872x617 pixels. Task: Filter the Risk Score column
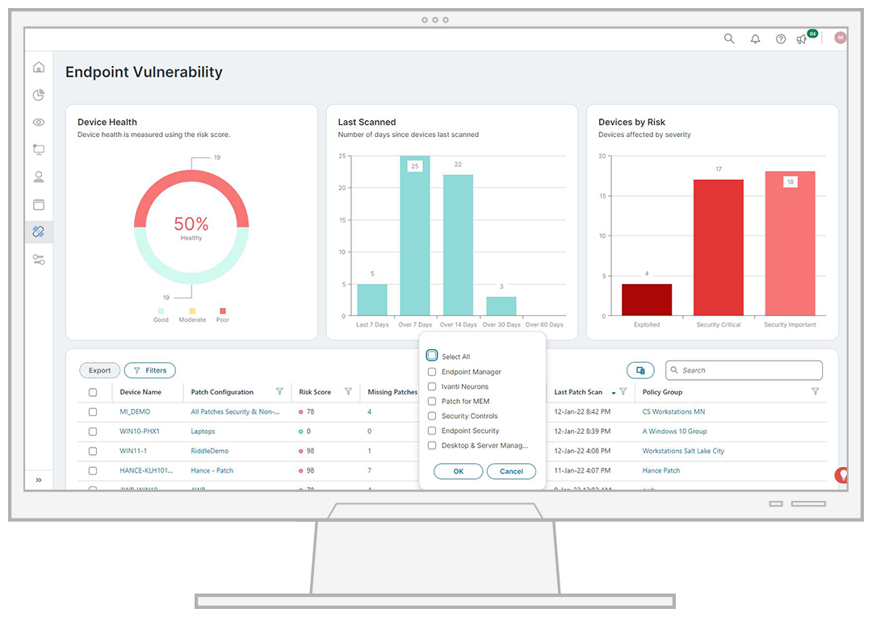click(348, 391)
